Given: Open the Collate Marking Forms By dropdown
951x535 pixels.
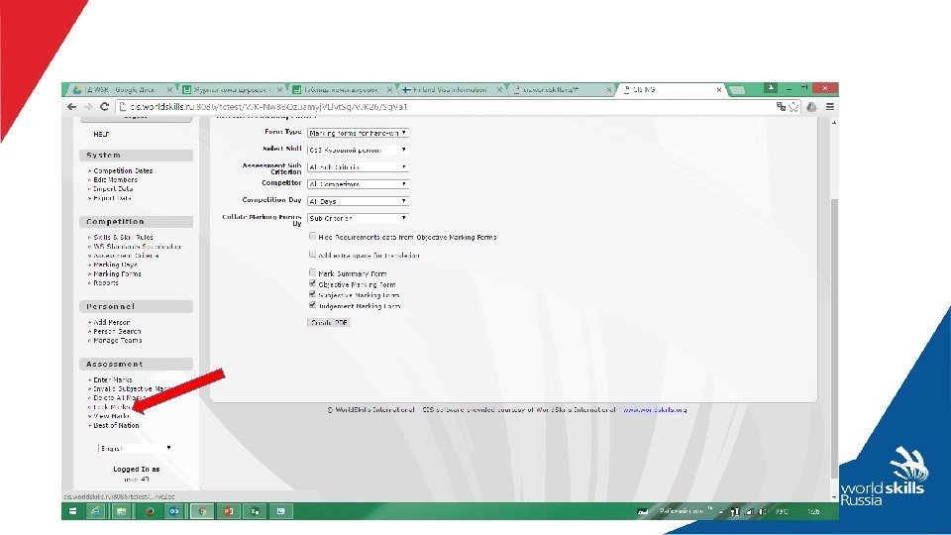Looking at the screenshot, I should (x=358, y=218).
